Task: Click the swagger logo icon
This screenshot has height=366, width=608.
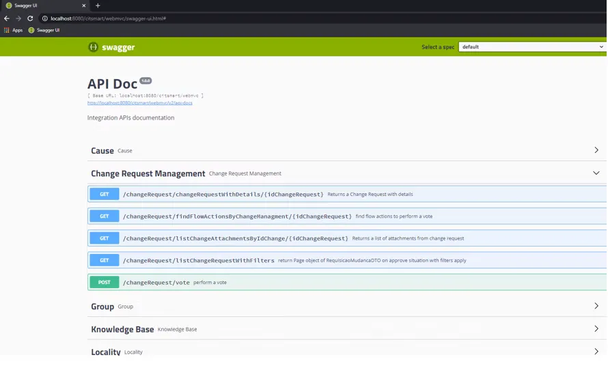Action: coord(93,47)
